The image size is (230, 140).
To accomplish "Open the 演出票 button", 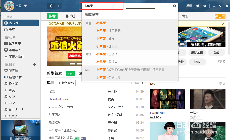I will (220, 16).
